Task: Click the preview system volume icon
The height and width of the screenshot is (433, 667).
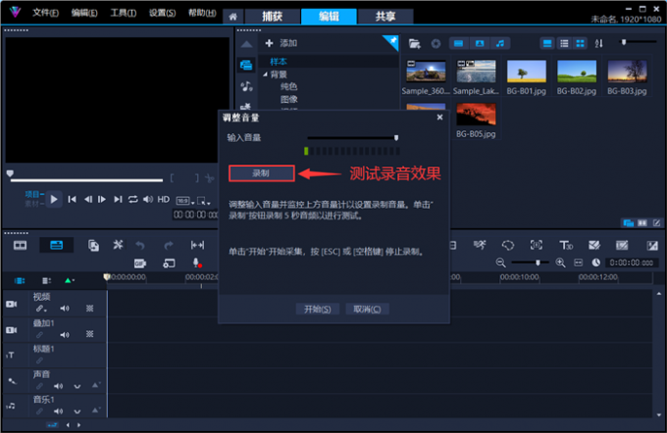Action: click(x=147, y=199)
